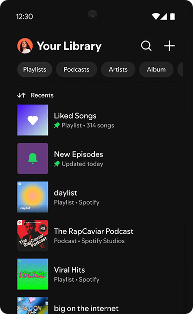Tap the Wi-Fi signal icon in status bar
Image resolution: width=193 pixels, height=314 pixels.
pyautogui.click(x=155, y=16)
